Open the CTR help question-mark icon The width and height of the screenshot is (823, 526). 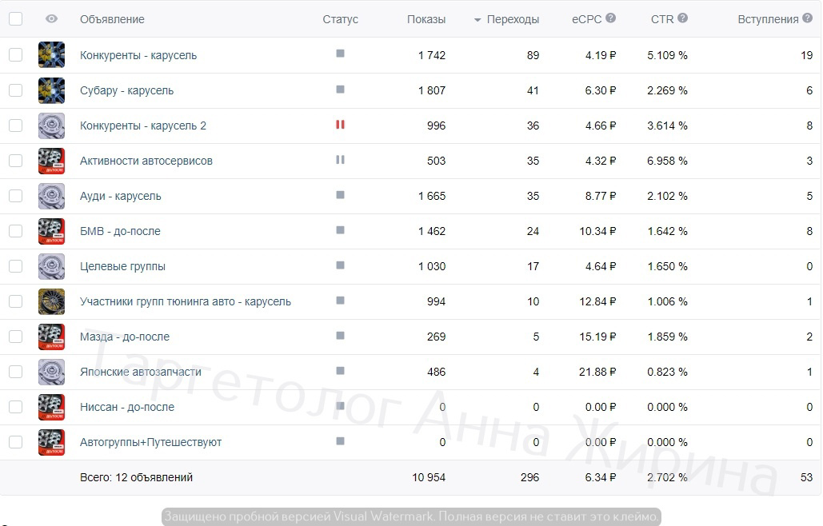coord(682,18)
